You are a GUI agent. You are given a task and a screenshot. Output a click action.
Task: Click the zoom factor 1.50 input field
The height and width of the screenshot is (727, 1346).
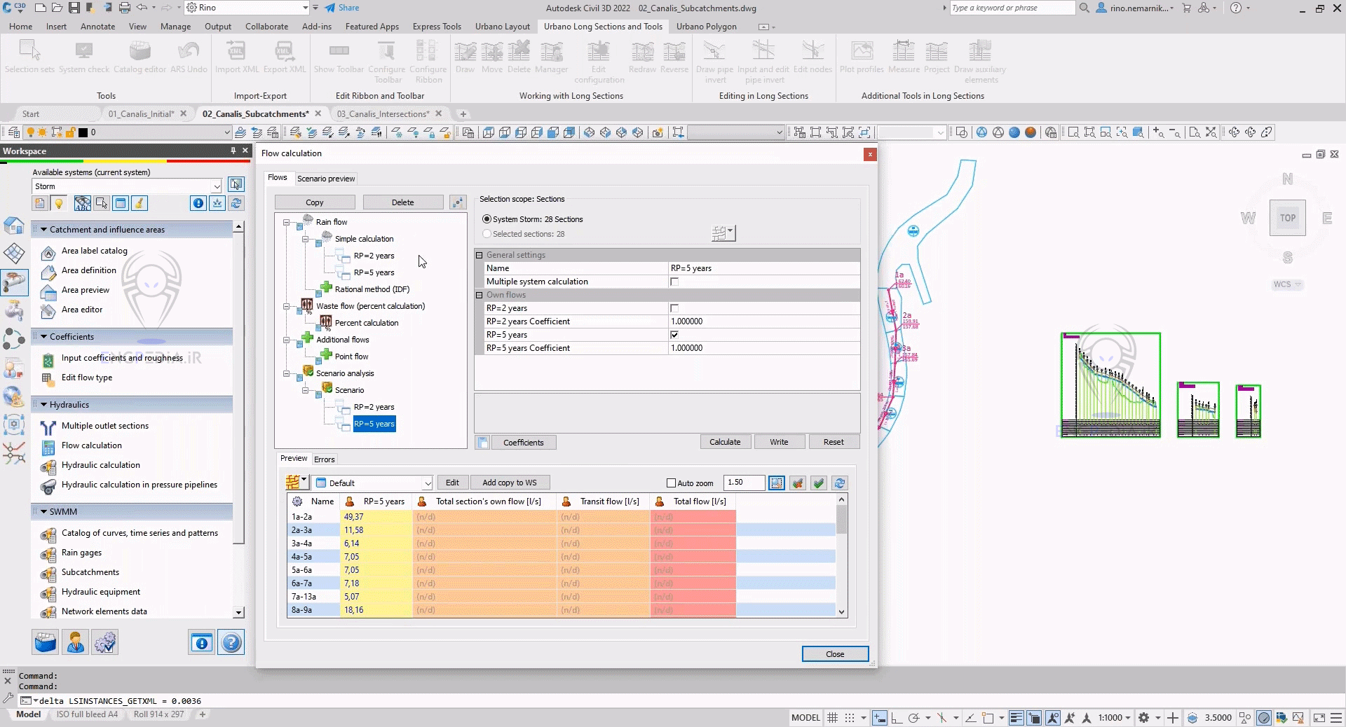click(x=744, y=483)
